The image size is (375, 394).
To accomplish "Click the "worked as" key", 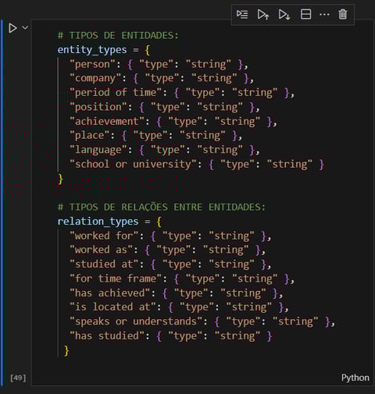I will pyautogui.click(x=101, y=250).
